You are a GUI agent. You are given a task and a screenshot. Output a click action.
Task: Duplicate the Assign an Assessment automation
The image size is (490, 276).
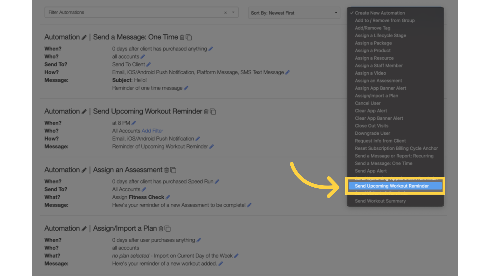pos(173,170)
